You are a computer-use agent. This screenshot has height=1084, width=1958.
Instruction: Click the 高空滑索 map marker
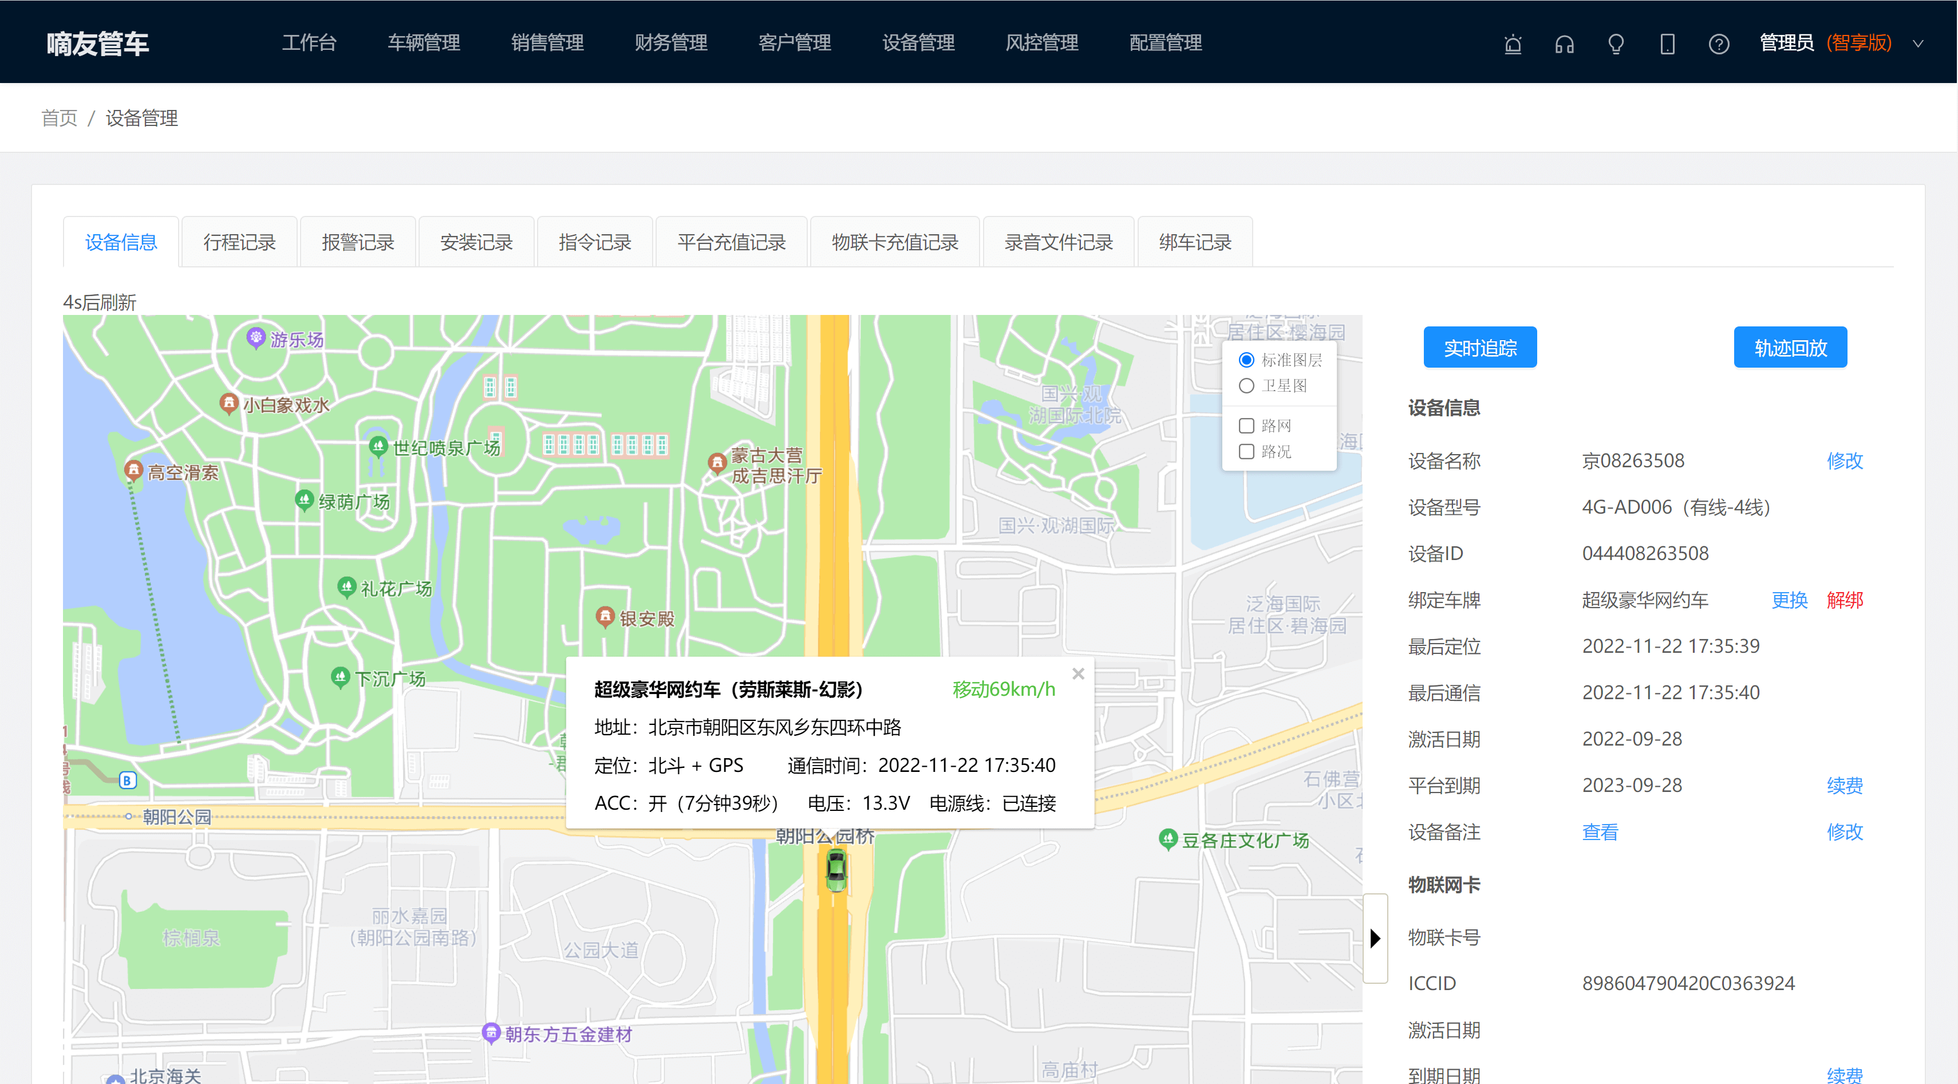pyautogui.click(x=134, y=470)
